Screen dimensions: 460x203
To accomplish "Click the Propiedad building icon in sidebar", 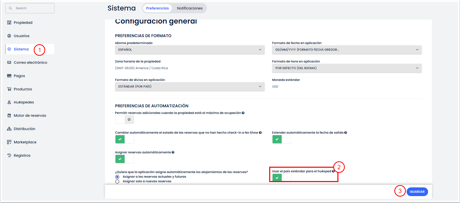I will tap(9, 22).
